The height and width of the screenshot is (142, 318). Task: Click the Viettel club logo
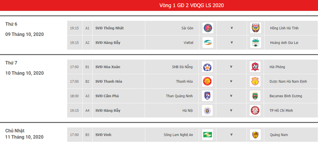pos(208,42)
